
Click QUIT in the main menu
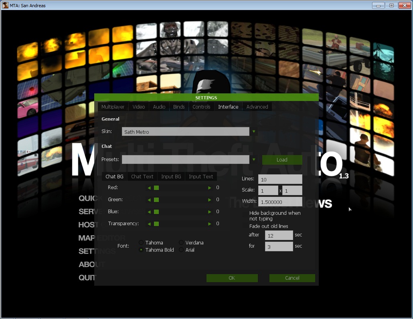tap(87, 278)
